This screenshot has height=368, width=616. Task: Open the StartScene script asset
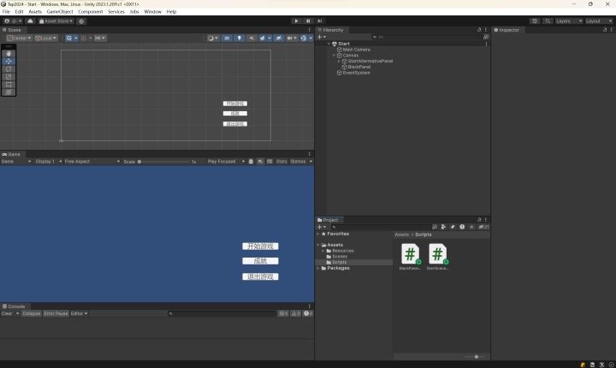coord(437,255)
